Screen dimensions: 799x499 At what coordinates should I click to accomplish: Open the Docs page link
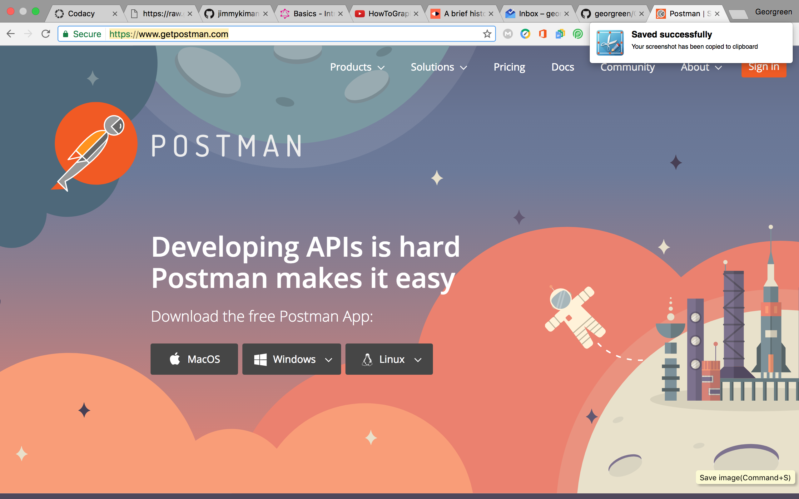tap(562, 67)
